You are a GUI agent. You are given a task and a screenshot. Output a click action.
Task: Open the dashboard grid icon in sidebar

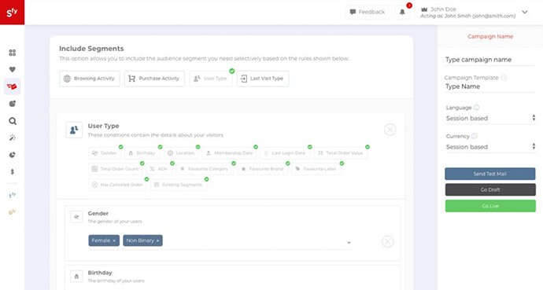[x=13, y=53]
